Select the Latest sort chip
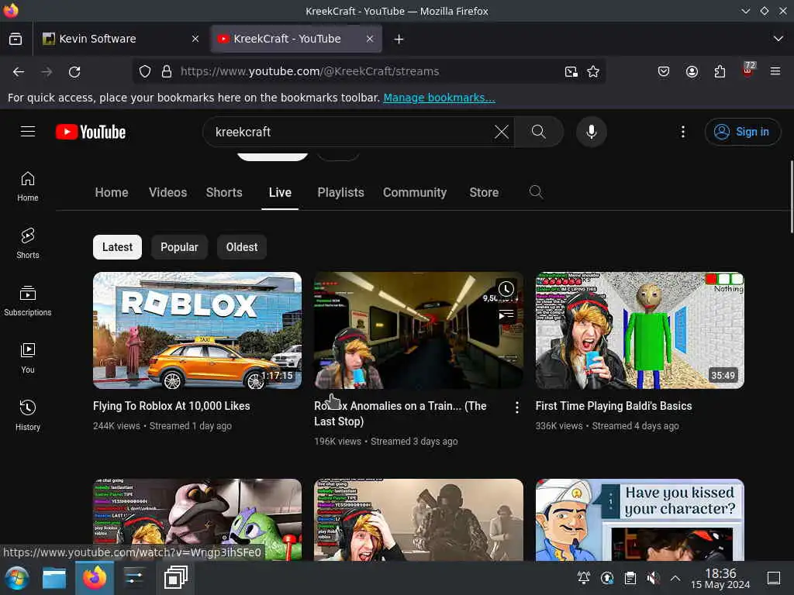This screenshot has width=794, height=595. click(x=118, y=247)
